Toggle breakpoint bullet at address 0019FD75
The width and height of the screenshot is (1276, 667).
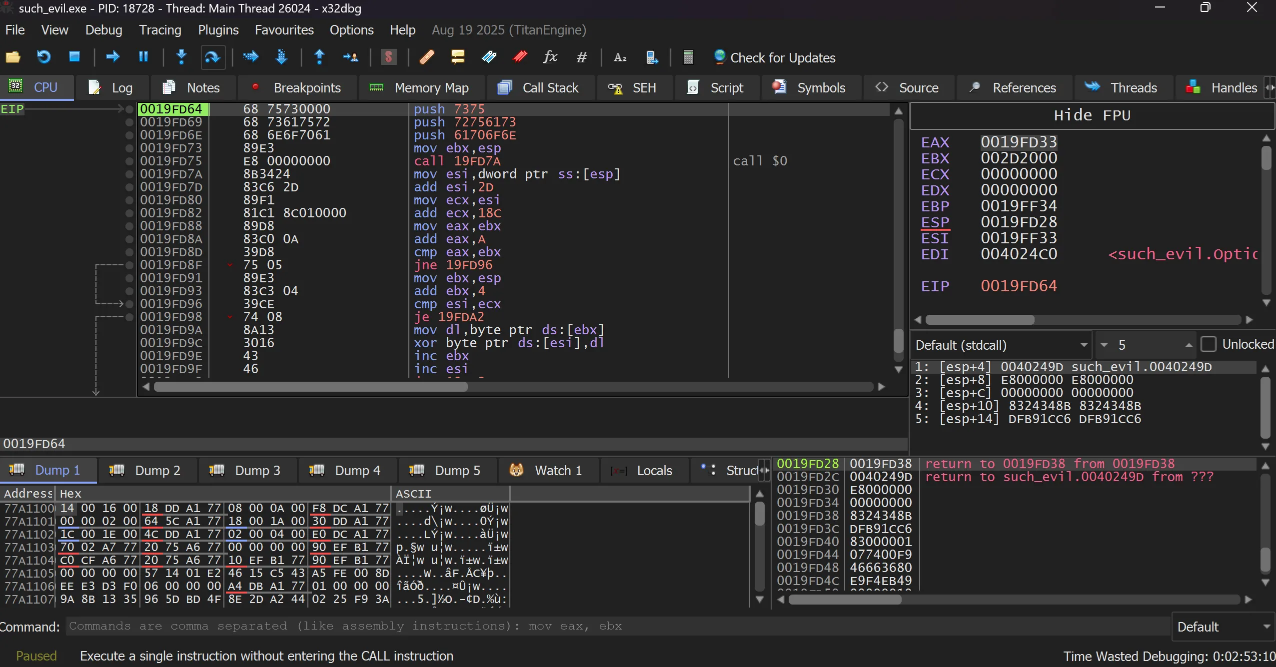click(129, 161)
